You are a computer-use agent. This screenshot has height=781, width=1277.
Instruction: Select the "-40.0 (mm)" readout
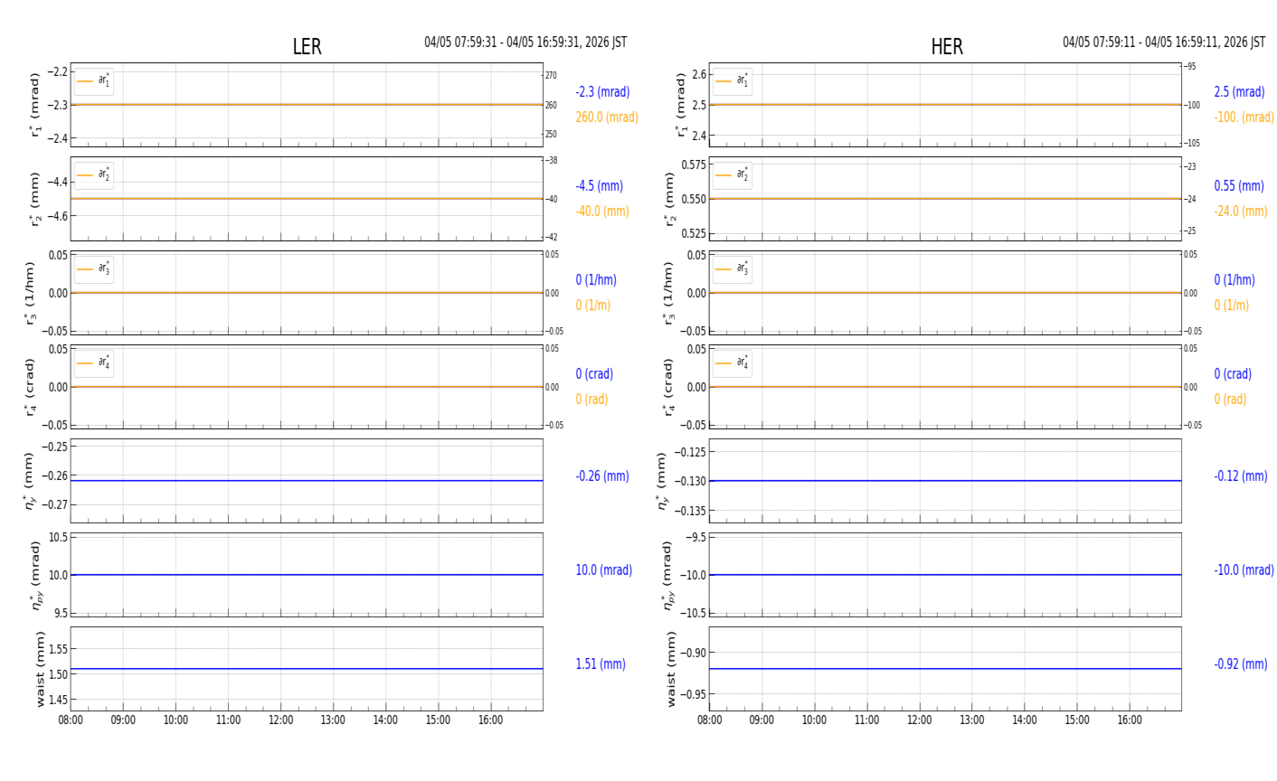coord(602,212)
